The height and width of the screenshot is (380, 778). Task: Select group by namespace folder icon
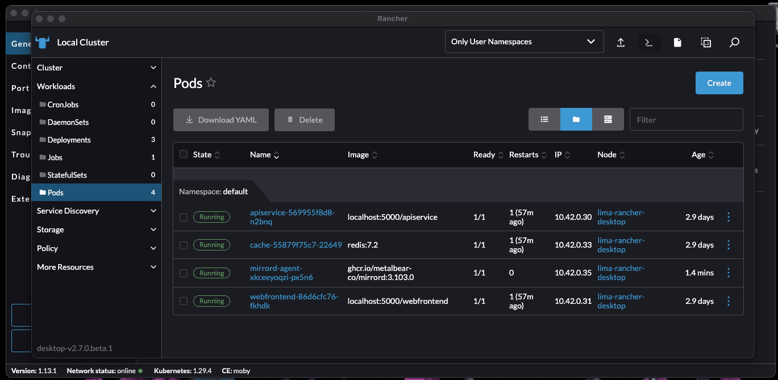coord(576,119)
